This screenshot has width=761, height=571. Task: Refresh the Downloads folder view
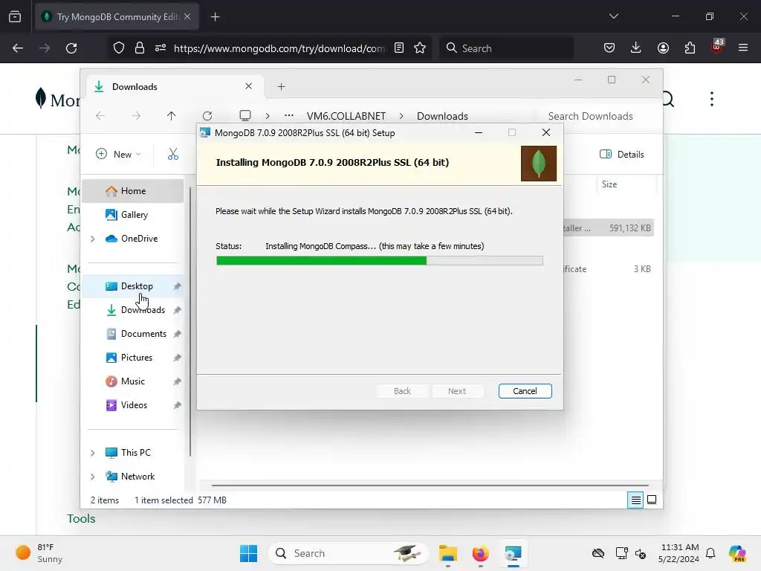pos(207,115)
